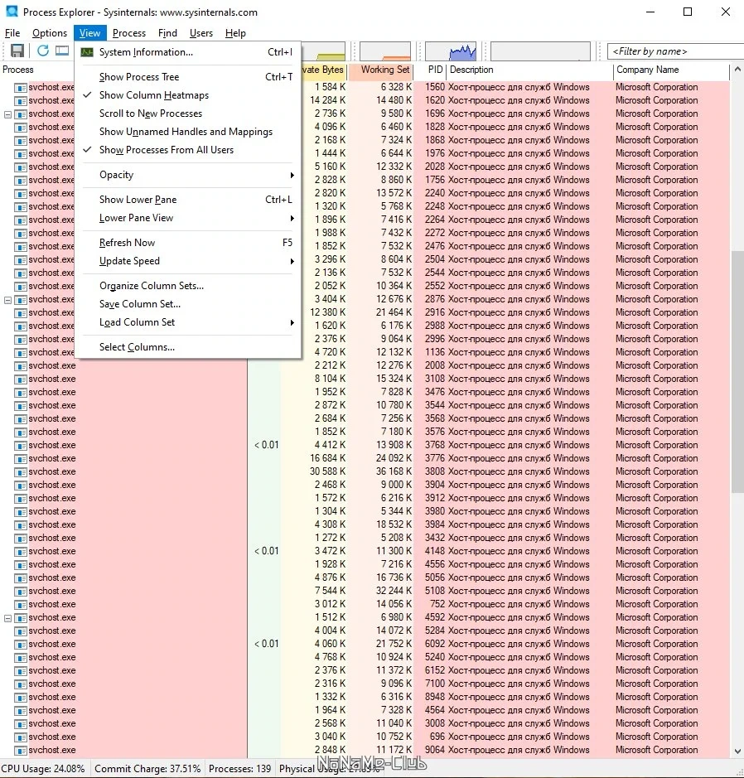Click the empty fourth mini graph
Viewport: 744px width, 778px height.
pyautogui.click(x=541, y=51)
